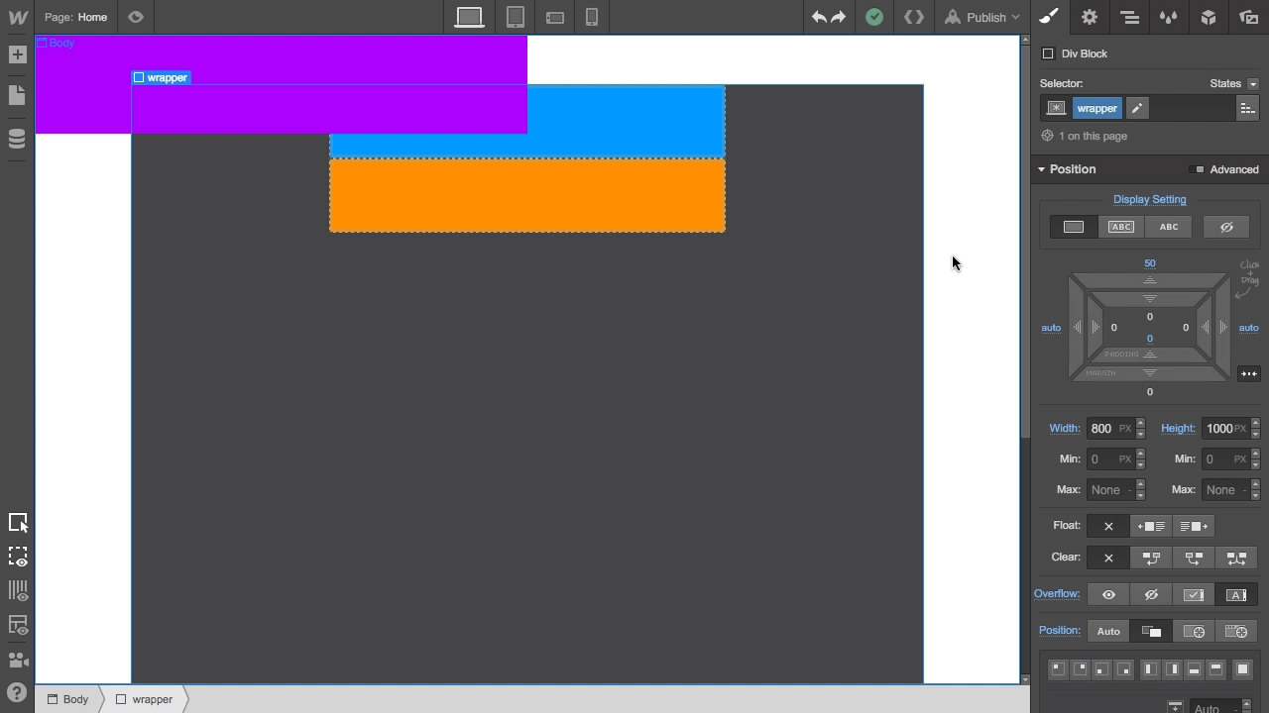The image size is (1269, 713).
Task: Open the Pages panel
Action: pyautogui.click(x=17, y=95)
